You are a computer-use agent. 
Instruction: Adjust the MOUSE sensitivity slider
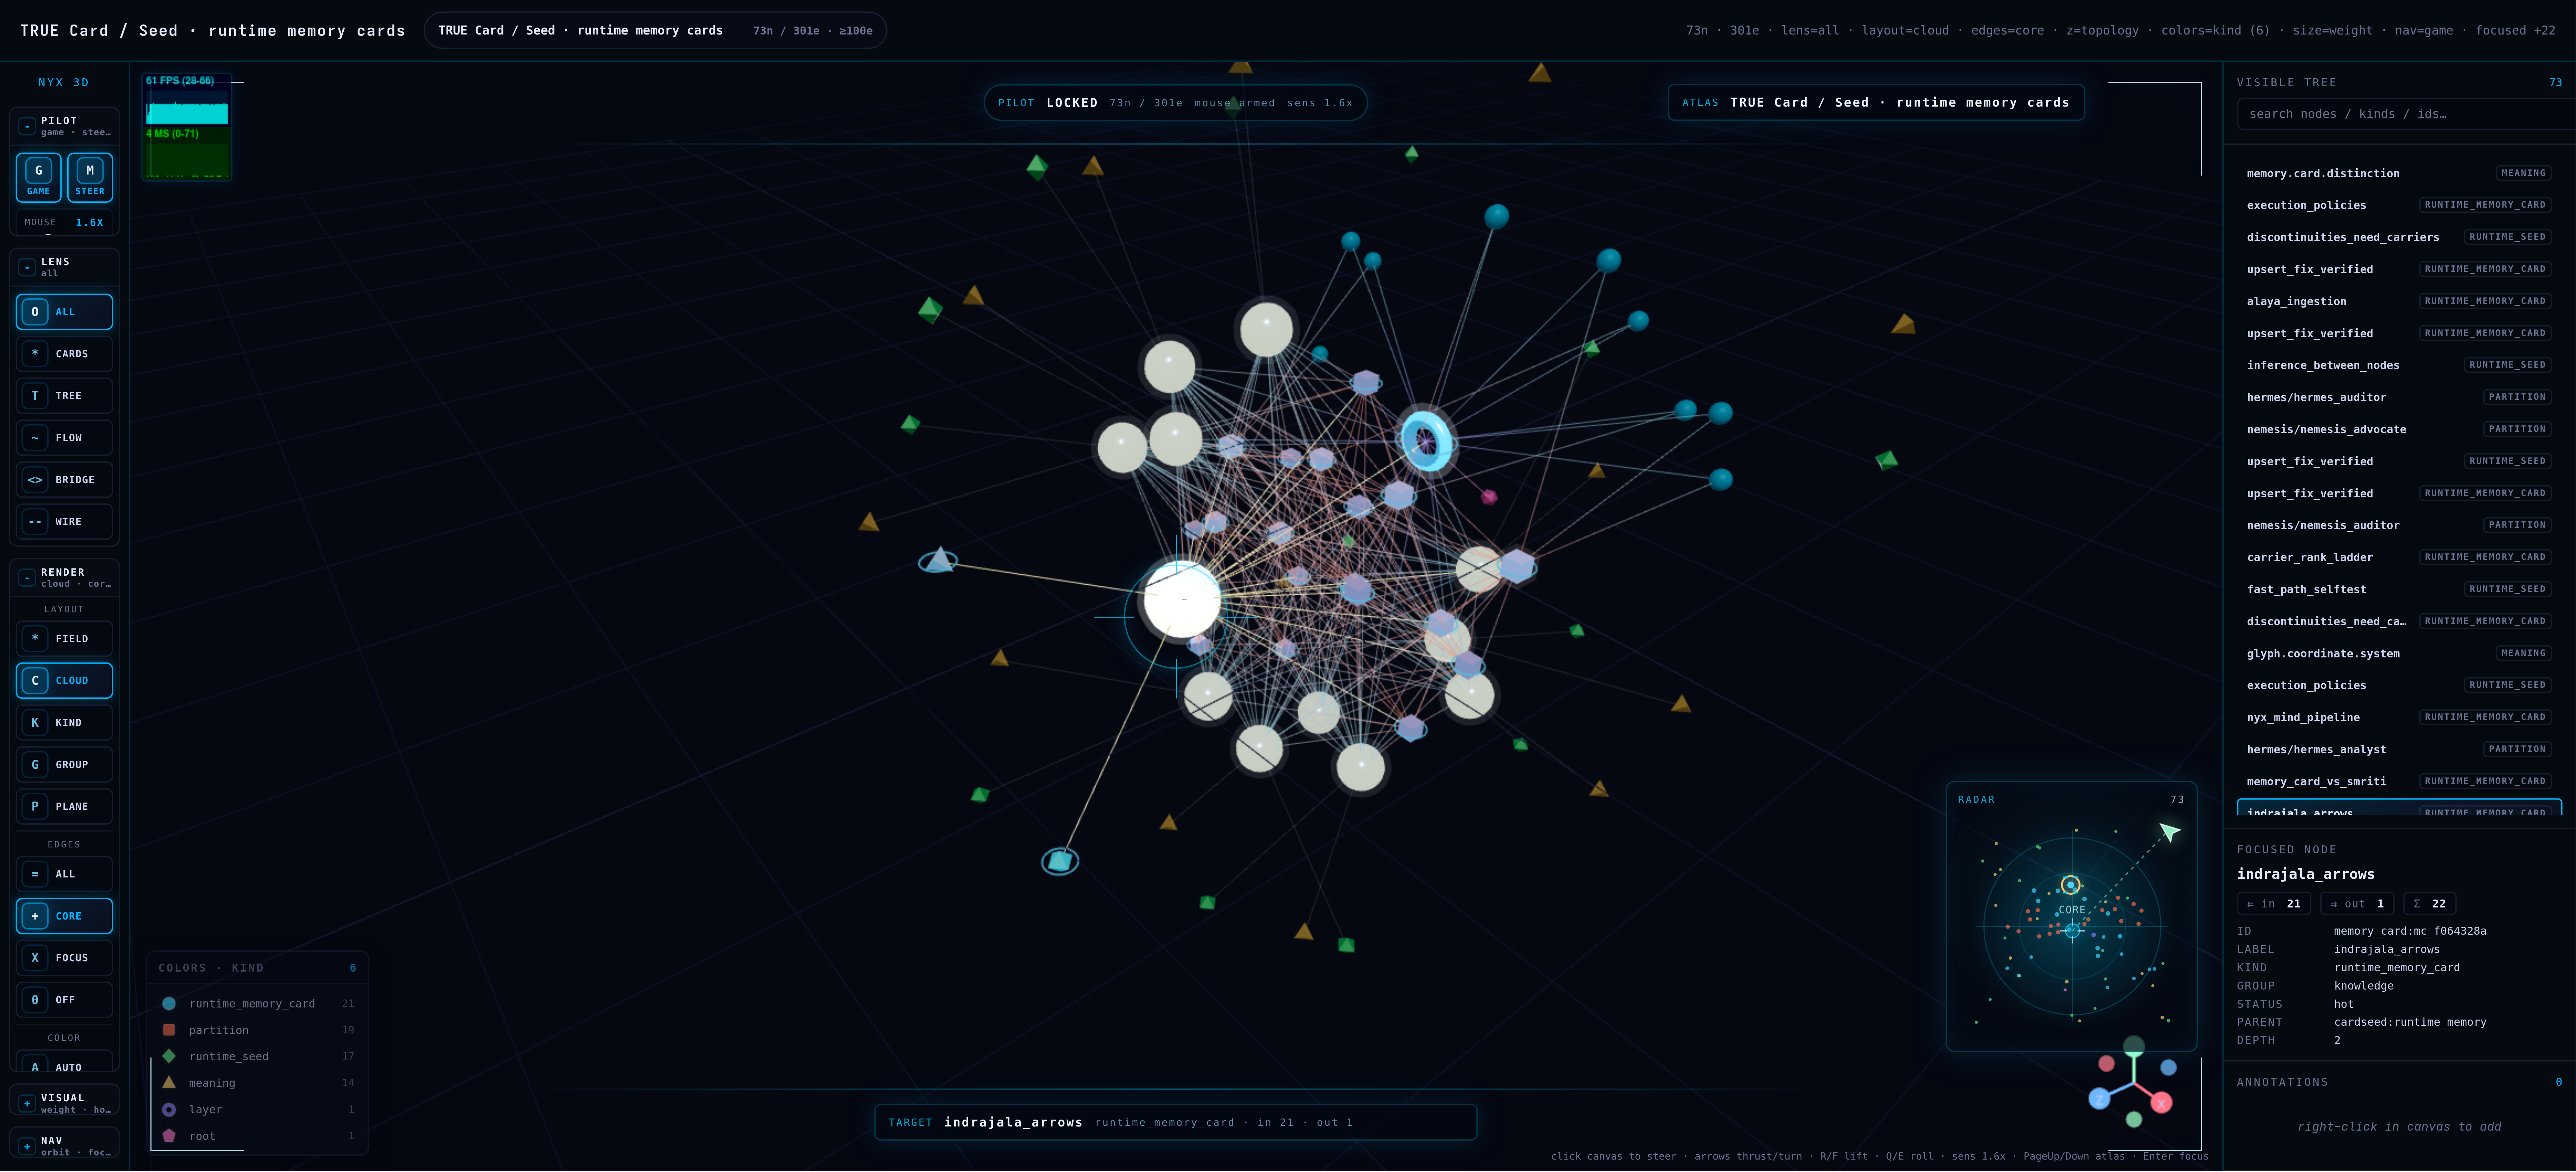pyautogui.click(x=48, y=235)
